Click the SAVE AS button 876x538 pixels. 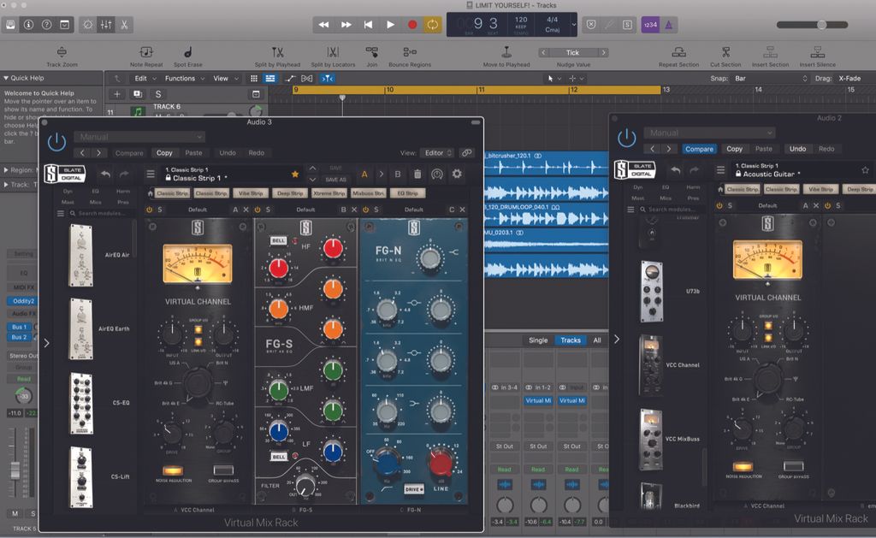pos(336,180)
